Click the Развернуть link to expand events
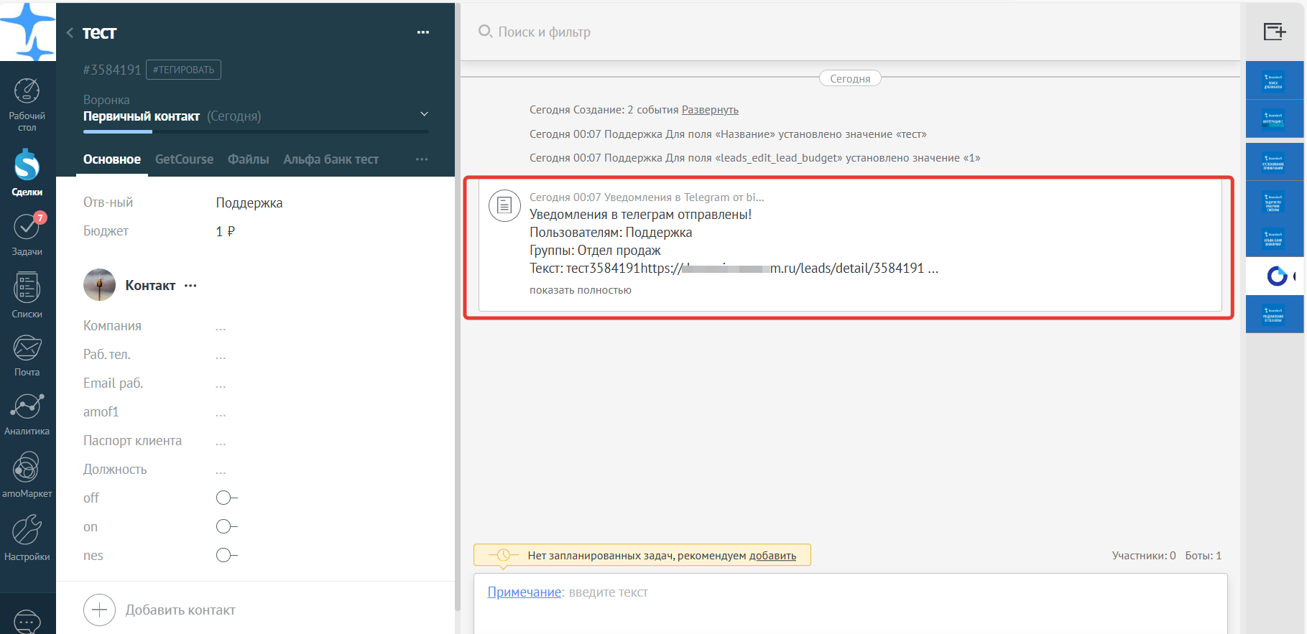 click(x=710, y=110)
